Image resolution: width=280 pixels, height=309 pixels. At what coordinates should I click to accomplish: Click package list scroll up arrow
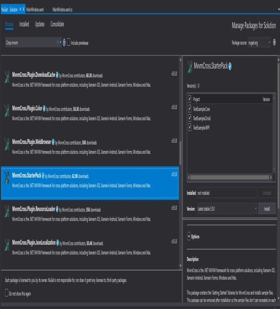180,59
